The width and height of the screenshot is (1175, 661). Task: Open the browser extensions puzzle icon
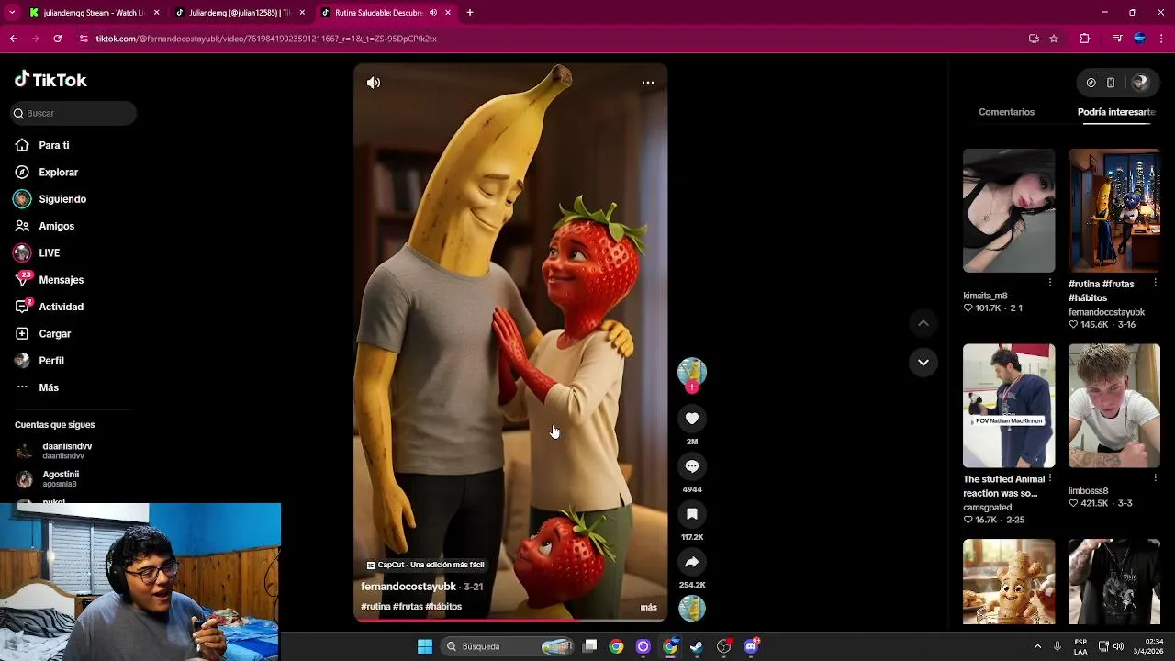(x=1084, y=39)
